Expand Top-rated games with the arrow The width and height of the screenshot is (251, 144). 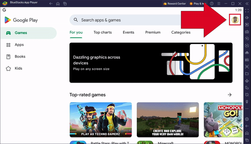230,95
